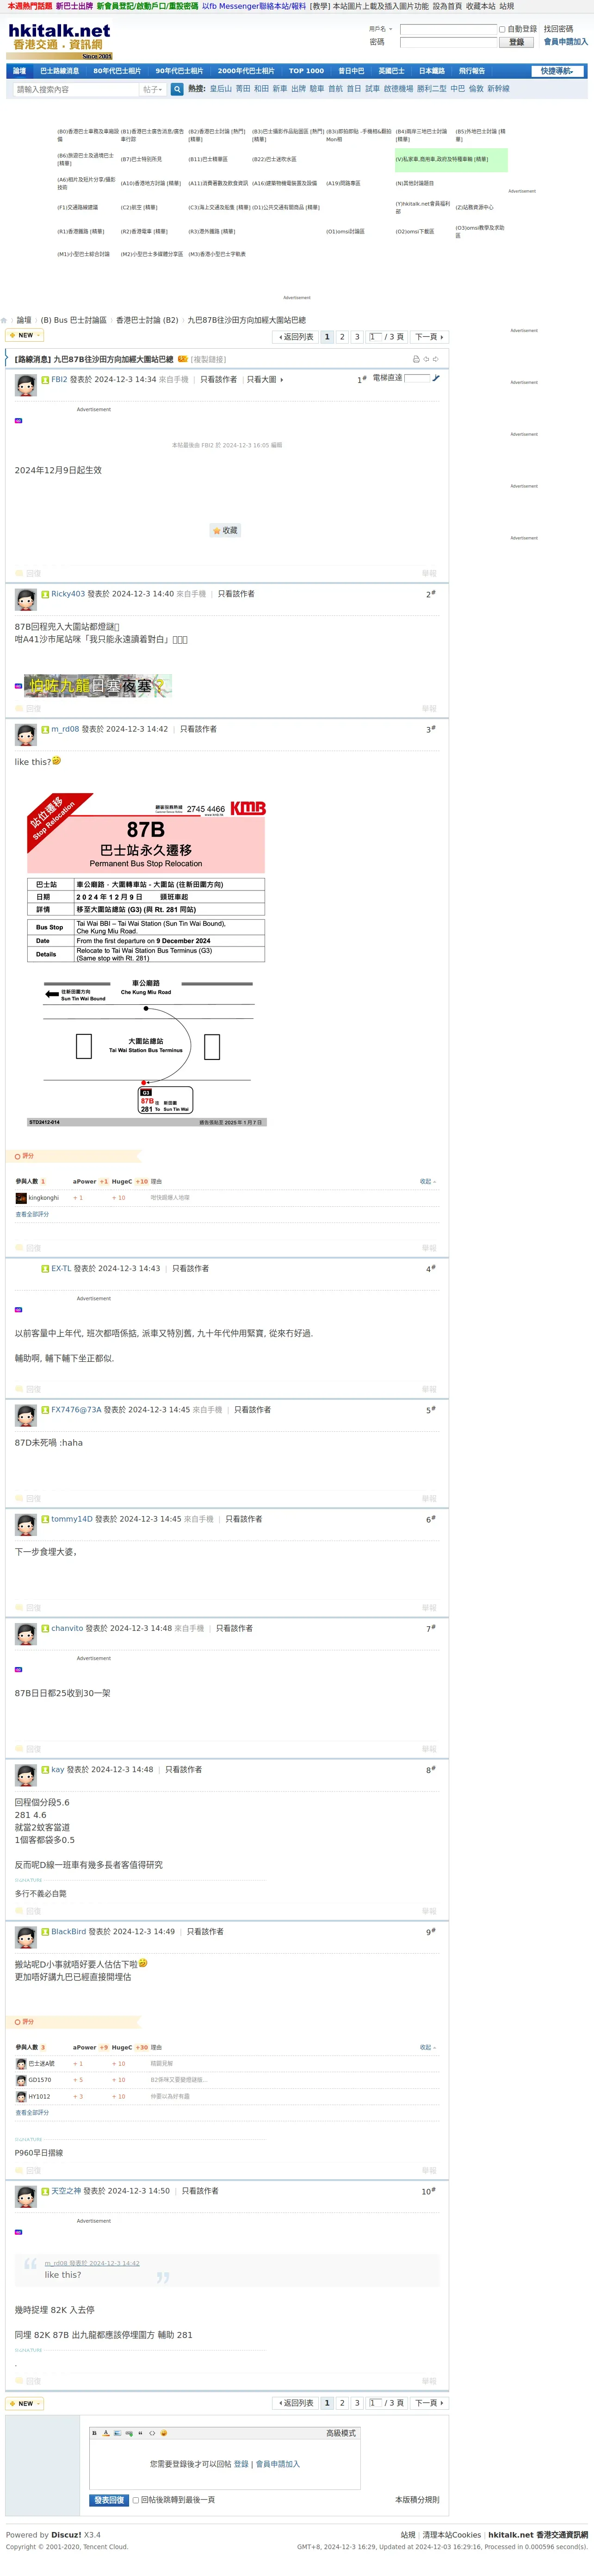Click the search keyword input field
The width and height of the screenshot is (594, 2576).
pyautogui.click(x=76, y=89)
